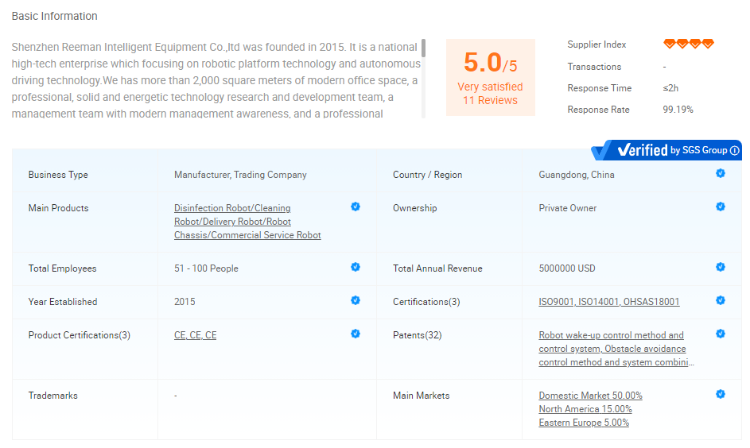Click the 11 Reviews rating text
This screenshot has height=448, width=750.
pyautogui.click(x=490, y=100)
